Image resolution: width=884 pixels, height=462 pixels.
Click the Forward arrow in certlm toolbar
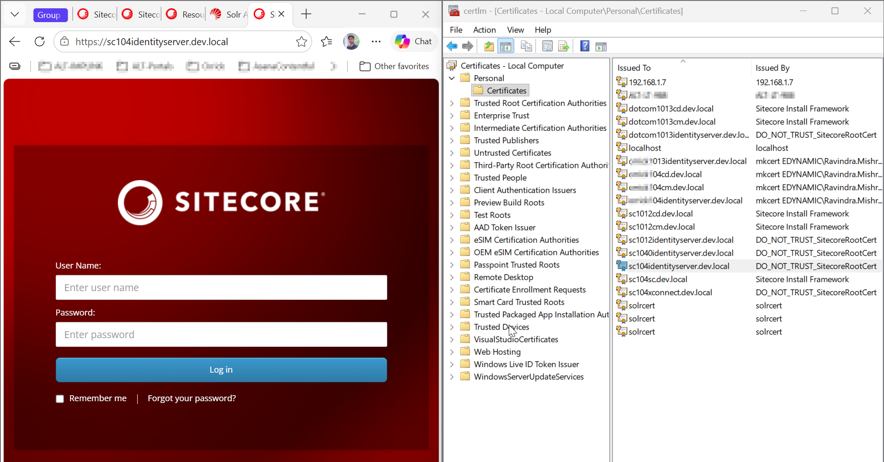click(x=468, y=46)
